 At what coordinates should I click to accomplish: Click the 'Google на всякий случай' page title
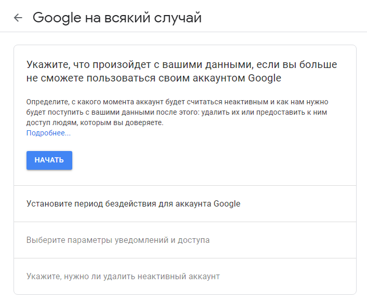117,18
